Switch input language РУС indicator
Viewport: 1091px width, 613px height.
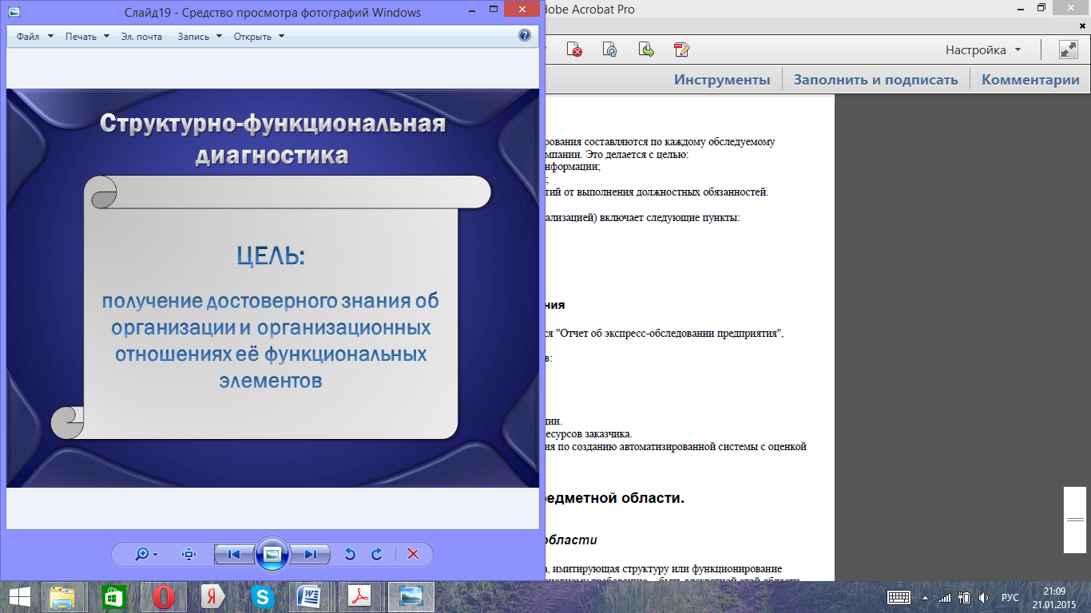[x=1010, y=597]
